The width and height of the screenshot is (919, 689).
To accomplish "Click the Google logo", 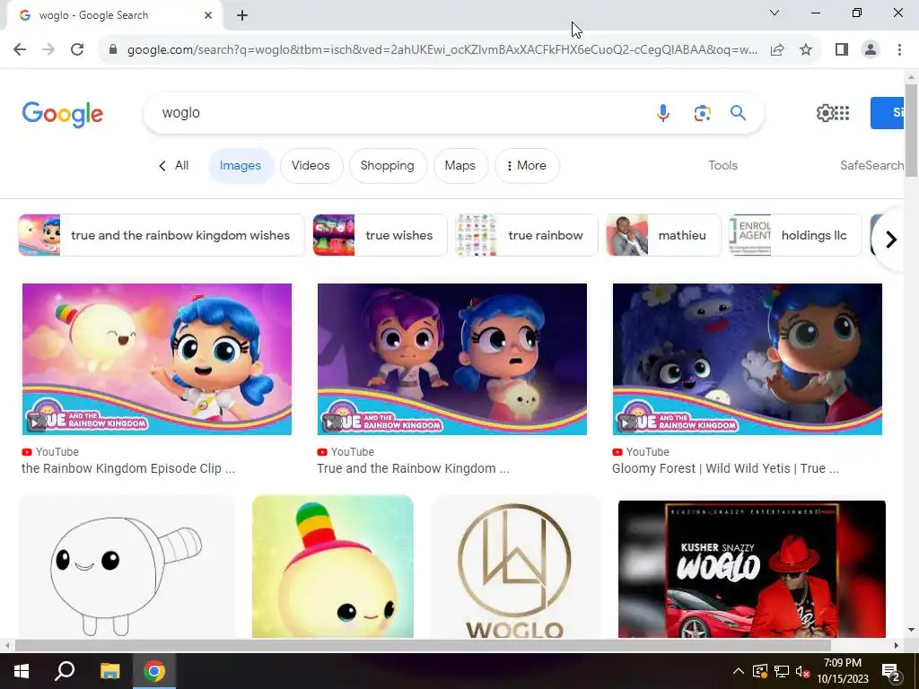I will (x=63, y=114).
